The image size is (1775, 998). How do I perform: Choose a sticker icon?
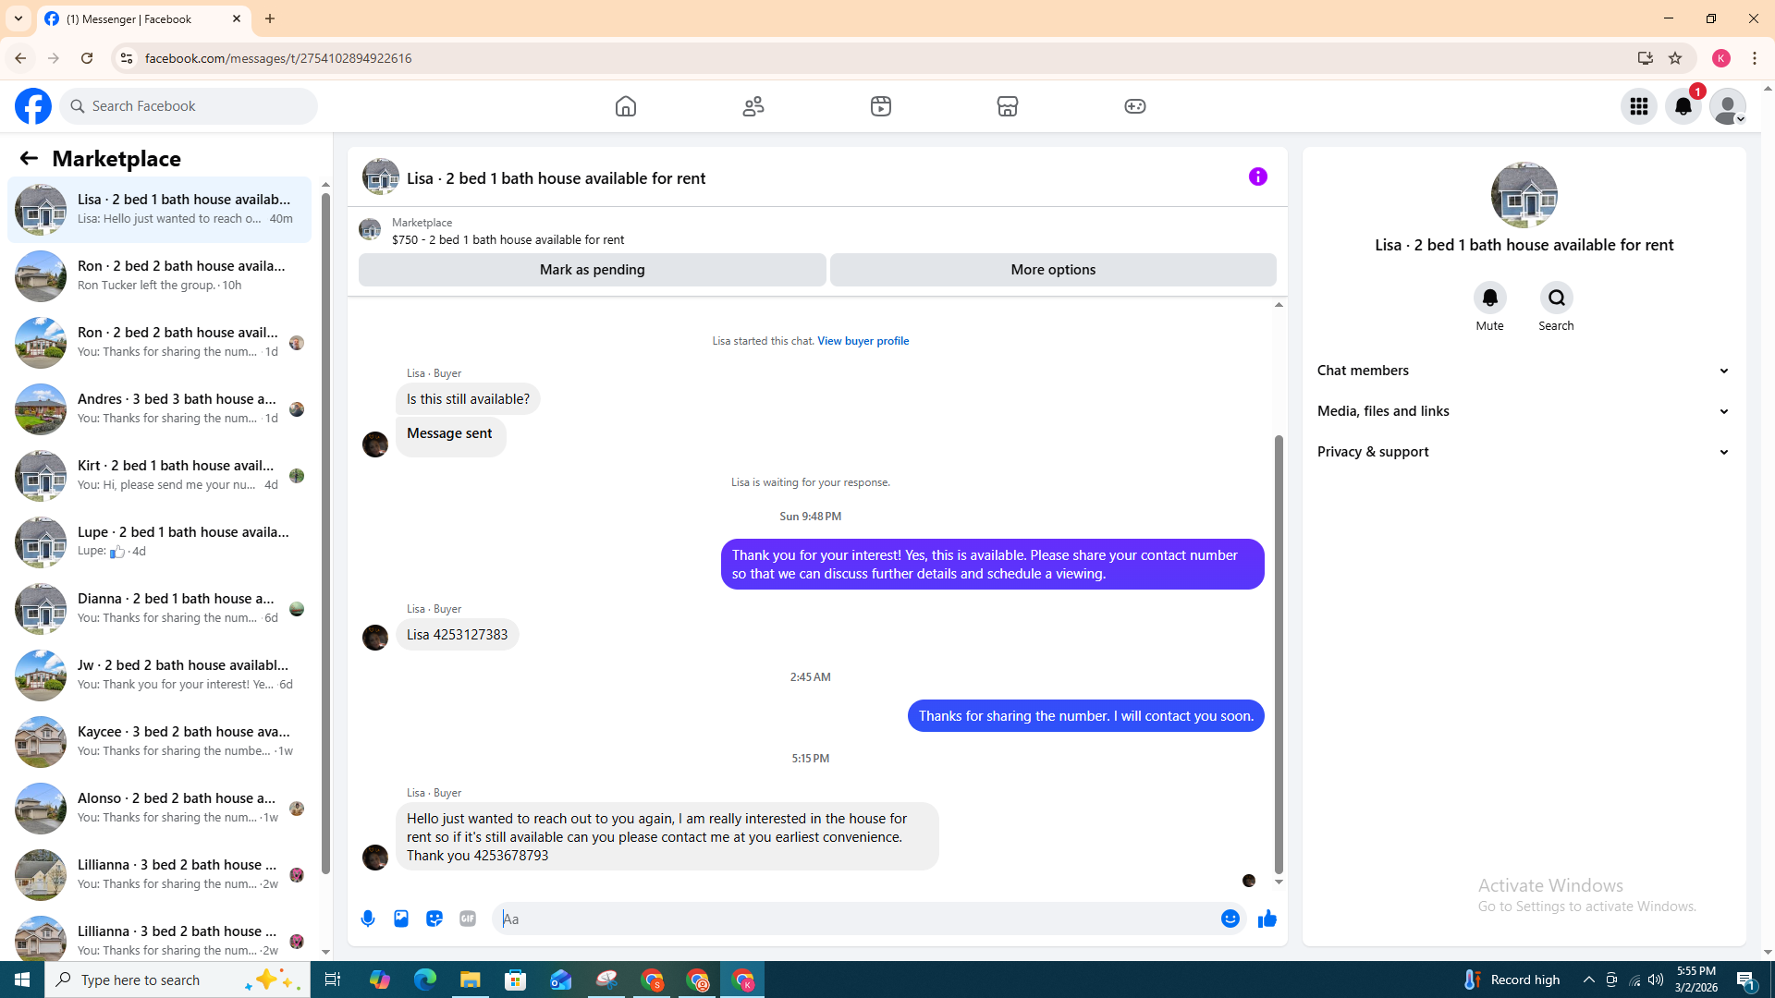click(435, 919)
